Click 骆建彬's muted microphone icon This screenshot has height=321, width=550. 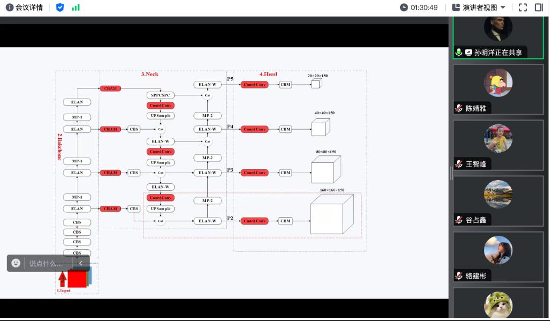click(x=459, y=275)
